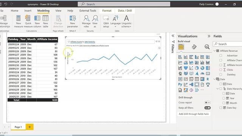
Task: Click the Fields pane Search box
Action: tap(228, 44)
